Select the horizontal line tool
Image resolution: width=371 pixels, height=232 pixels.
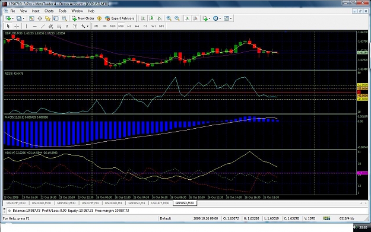[34, 26]
